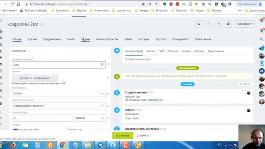The width and height of the screenshot is (265, 149).
Task: Open the notifications bell in the right sidebar
Action: point(262,31)
